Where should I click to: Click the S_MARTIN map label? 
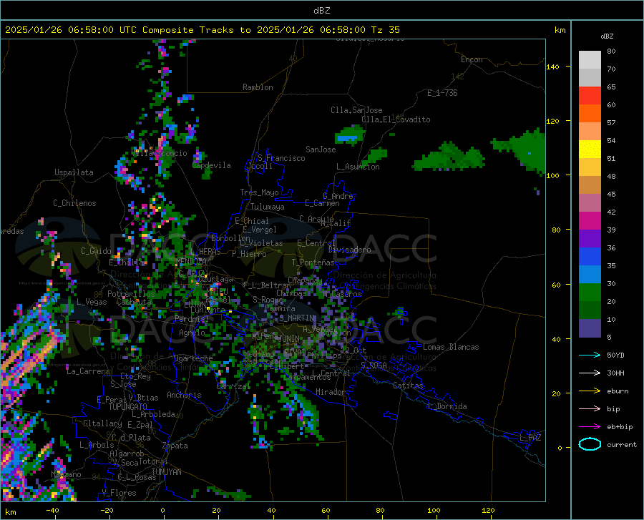click(x=298, y=318)
